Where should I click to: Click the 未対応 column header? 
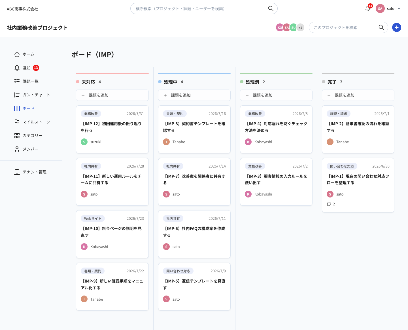(88, 82)
